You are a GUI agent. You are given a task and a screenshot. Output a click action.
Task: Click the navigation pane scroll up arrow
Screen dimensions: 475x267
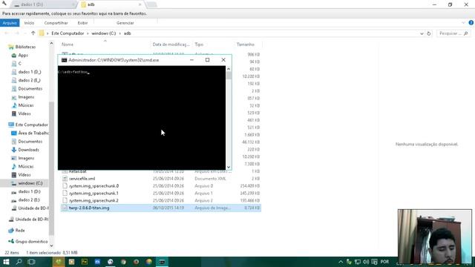pyautogui.click(x=51, y=44)
